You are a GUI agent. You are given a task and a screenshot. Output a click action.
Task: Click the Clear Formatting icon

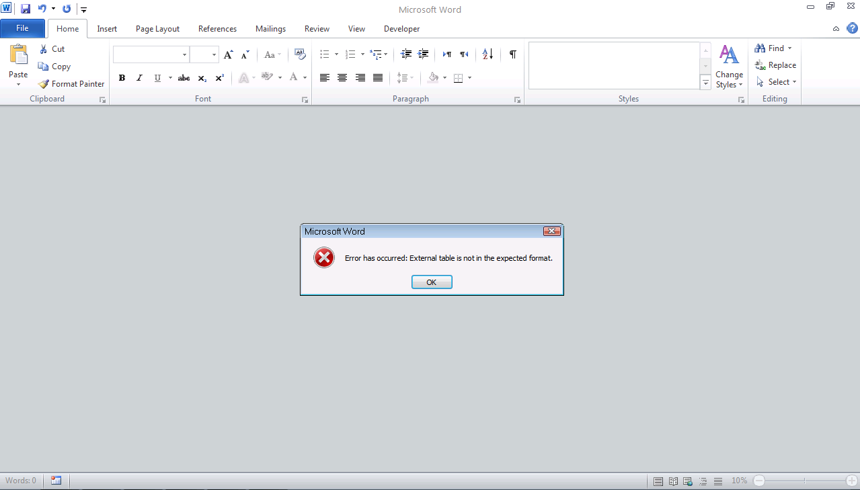(x=300, y=54)
